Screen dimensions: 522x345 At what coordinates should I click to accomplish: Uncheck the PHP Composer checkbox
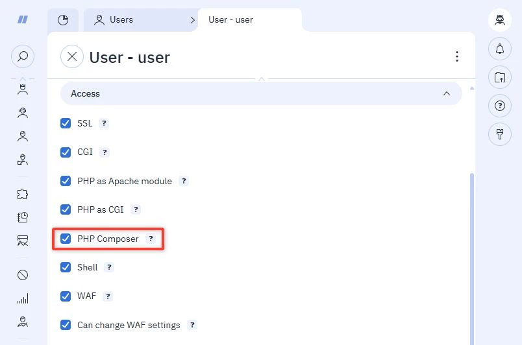(66, 239)
